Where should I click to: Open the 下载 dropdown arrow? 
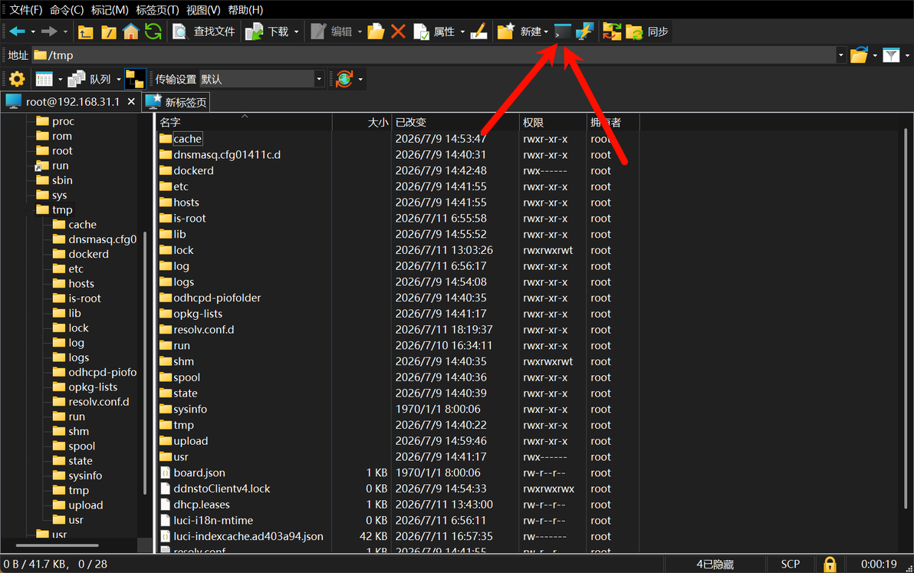(x=296, y=31)
